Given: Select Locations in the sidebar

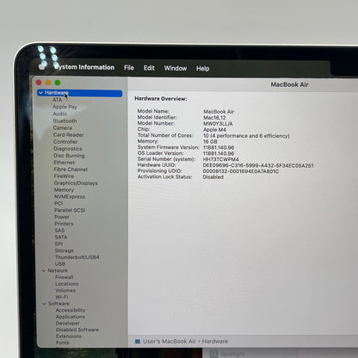Looking at the screenshot, I should (66, 284).
